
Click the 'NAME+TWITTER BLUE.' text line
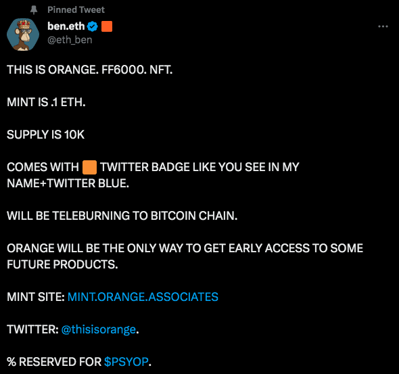(68, 183)
